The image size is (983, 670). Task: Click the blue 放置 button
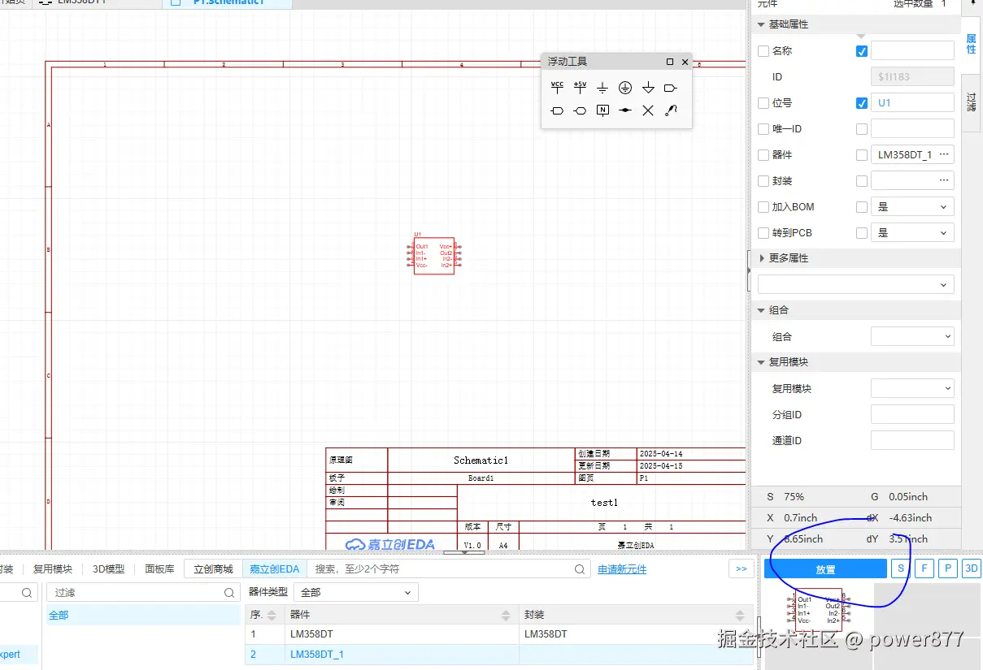coord(825,569)
